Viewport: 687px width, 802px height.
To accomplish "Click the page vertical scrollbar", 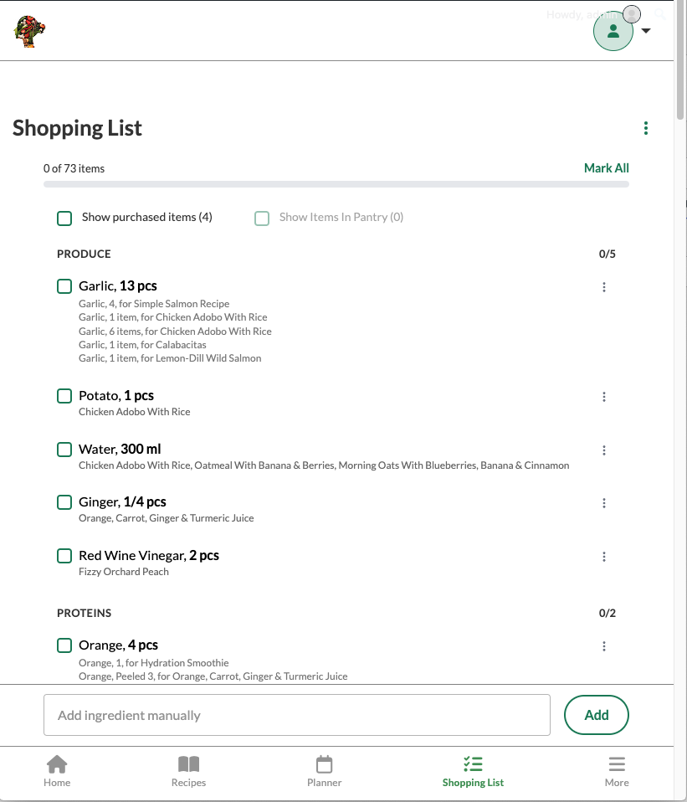I will coord(679,61).
